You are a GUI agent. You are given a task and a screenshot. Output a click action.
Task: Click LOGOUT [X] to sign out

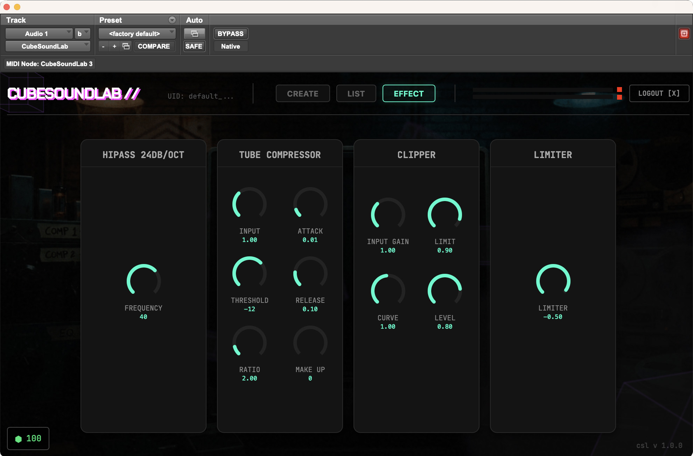click(x=659, y=93)
